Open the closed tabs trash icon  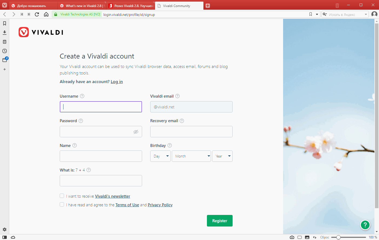coord(337,5)
